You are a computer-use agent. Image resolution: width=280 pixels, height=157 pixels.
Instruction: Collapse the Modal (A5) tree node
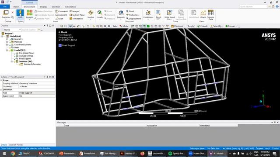(7, 50)
